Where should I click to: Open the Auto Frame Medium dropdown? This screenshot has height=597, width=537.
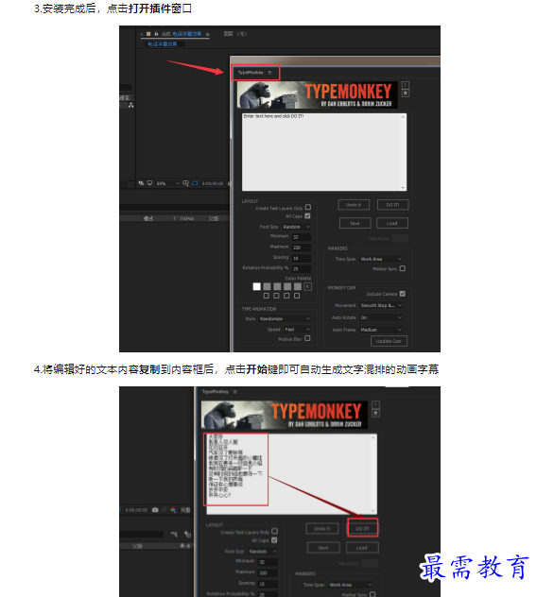coord(381,330)
